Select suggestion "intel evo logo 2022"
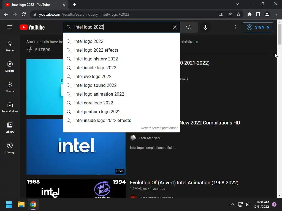This screenshot has height=211, width=282. 121,76
